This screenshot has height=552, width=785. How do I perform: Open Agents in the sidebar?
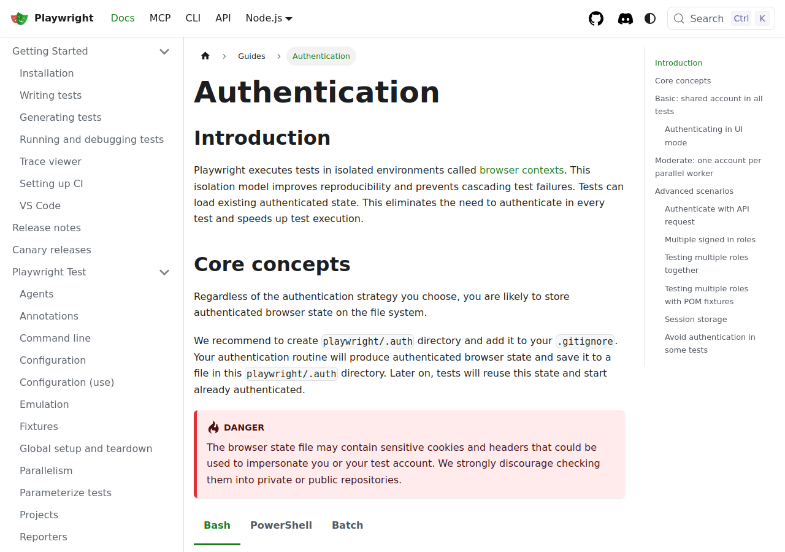pos(36,294)
